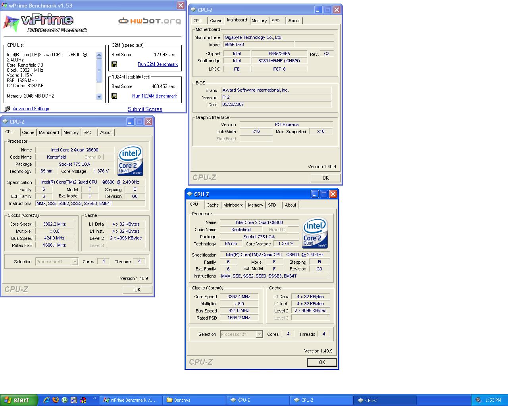Click the wPrime icon in its title bar

[x=5, y=6]
